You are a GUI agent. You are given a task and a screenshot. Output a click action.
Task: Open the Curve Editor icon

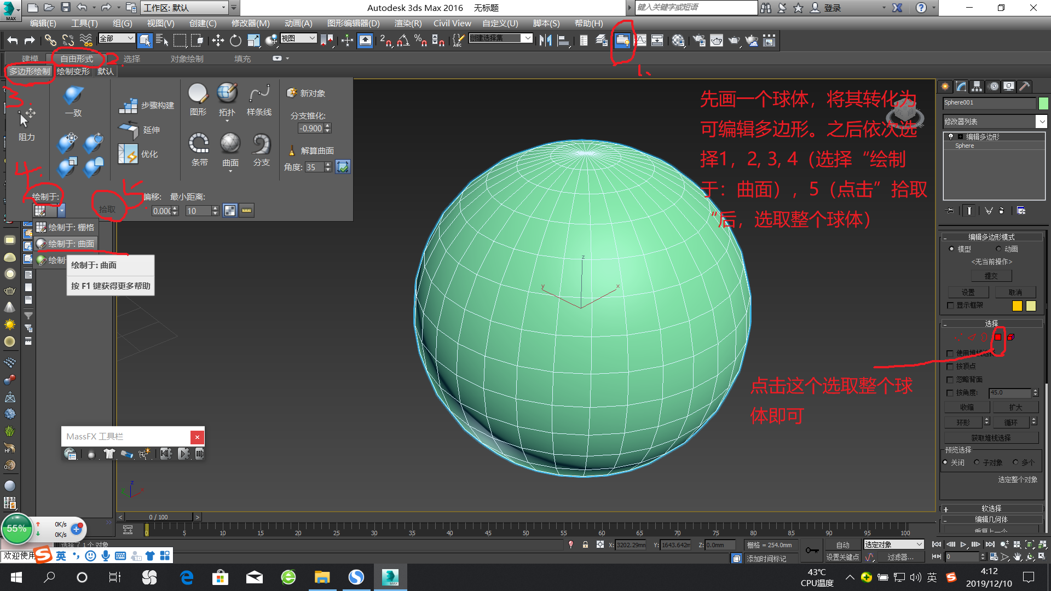pyautogui.click(x=640, y=40)
